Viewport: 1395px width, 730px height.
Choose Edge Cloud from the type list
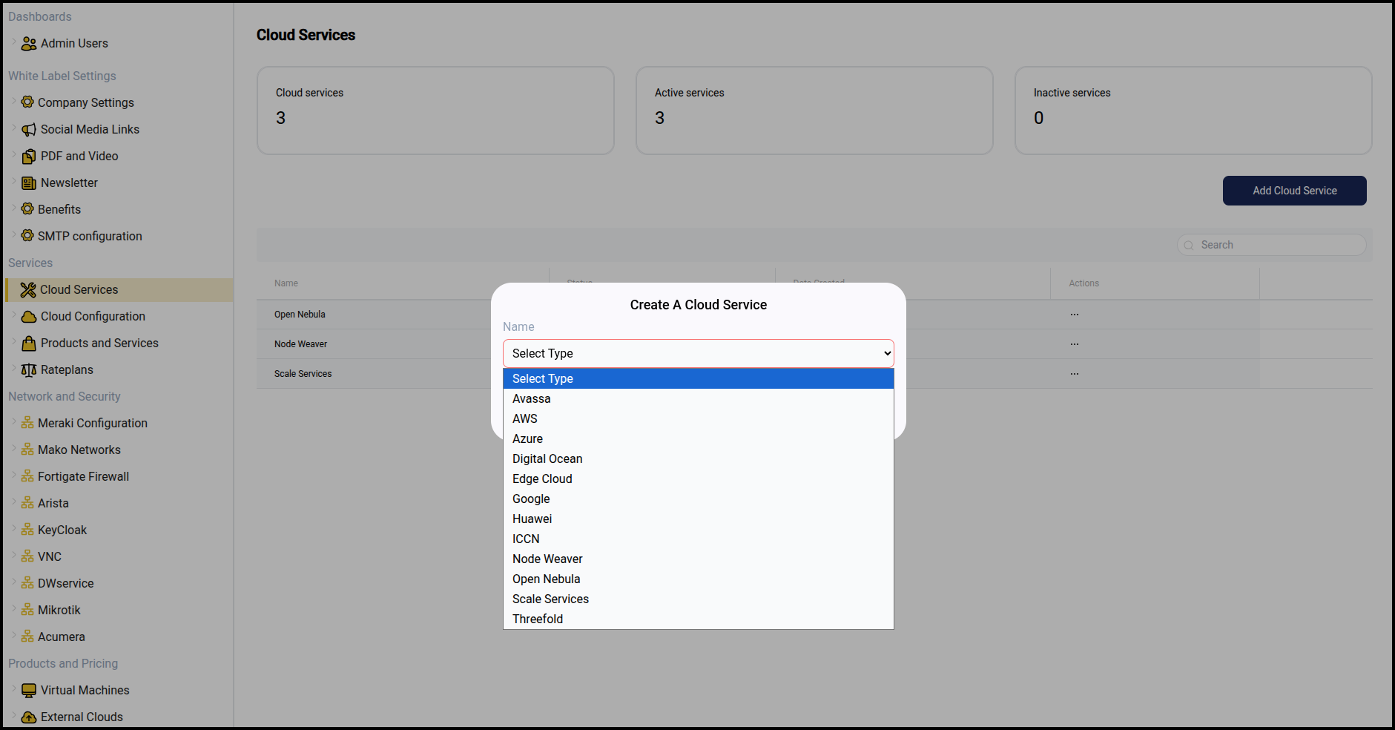[x=699, y=479]
